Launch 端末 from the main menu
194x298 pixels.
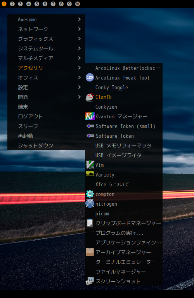pyautogui.click(x=46, y=107)
